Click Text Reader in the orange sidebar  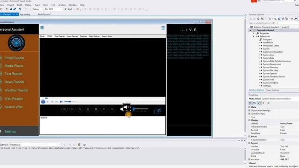[x=14, y=74]
